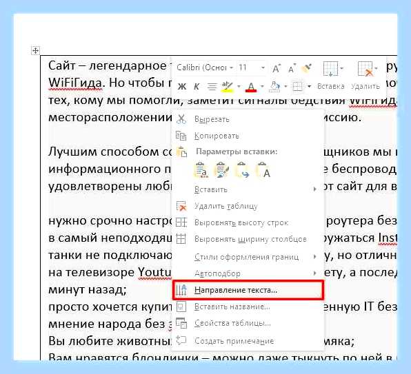This screenshot has height=374, width=411.
Task: Expand the Стили оформления границ submenu
Action: click(x=248, y=257)
